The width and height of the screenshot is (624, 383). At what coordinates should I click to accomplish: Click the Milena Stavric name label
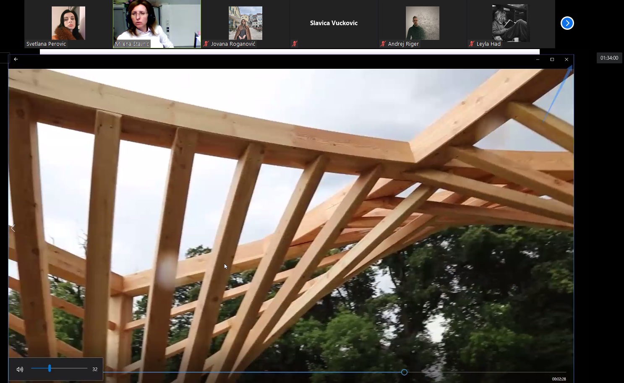point(132,44)
